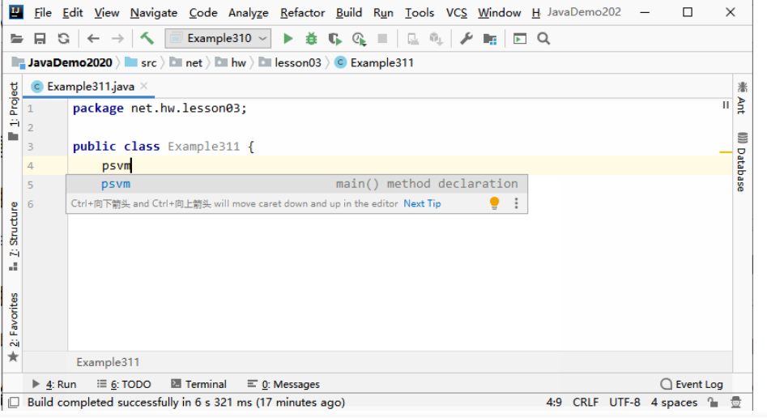Click the Example311 editor breadcrumb below code
The image size is (767, 418).
point(108,362)
